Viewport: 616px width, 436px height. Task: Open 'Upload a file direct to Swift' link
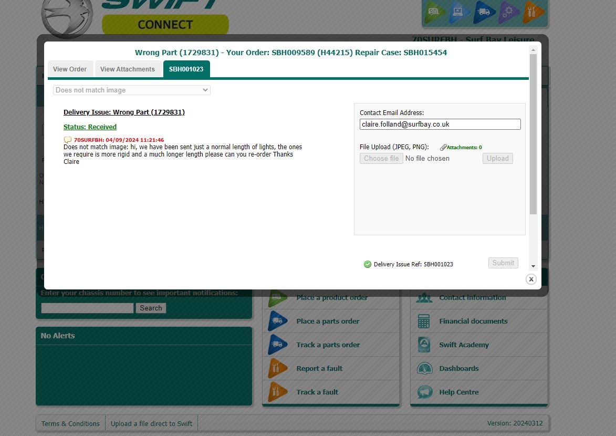click(151, 423)
